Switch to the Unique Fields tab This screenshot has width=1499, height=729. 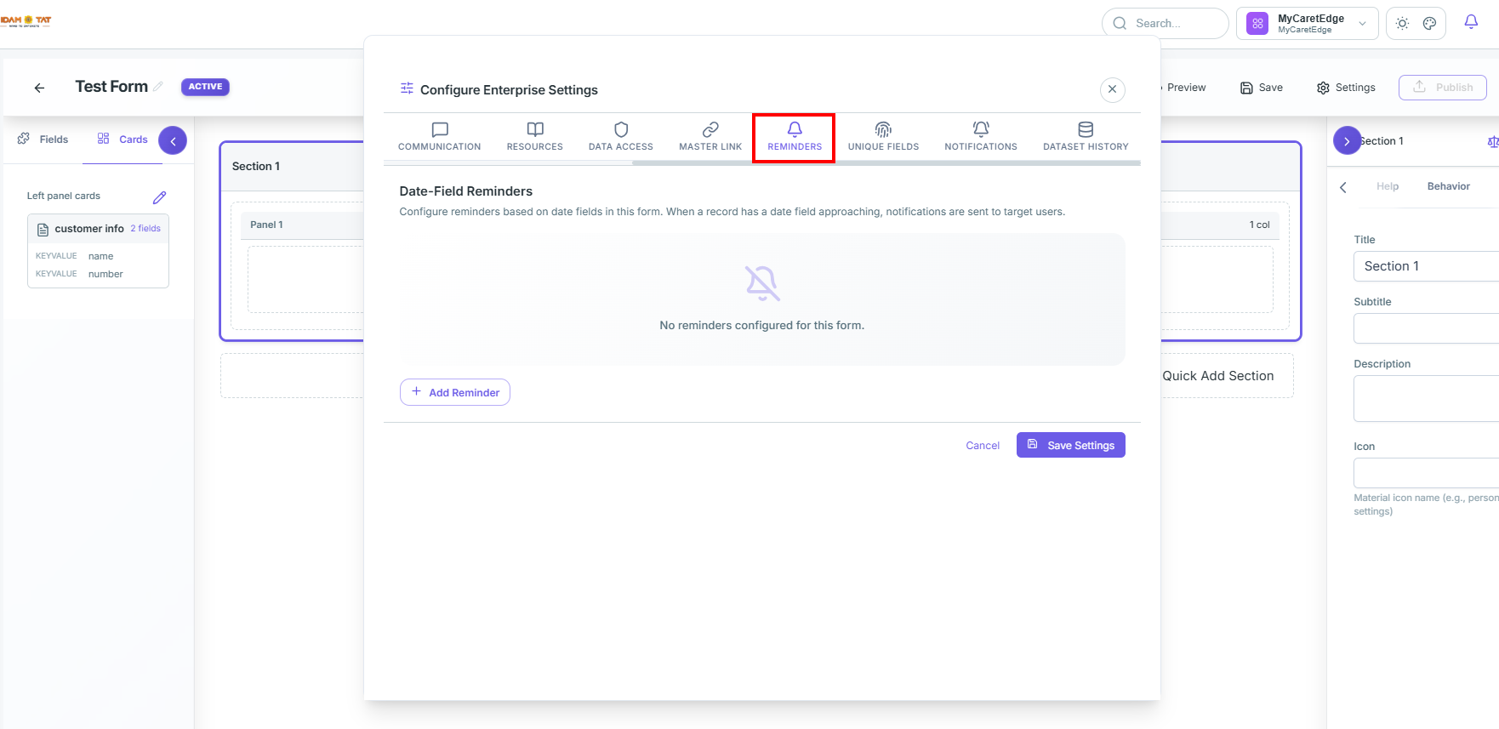[883, 137]
